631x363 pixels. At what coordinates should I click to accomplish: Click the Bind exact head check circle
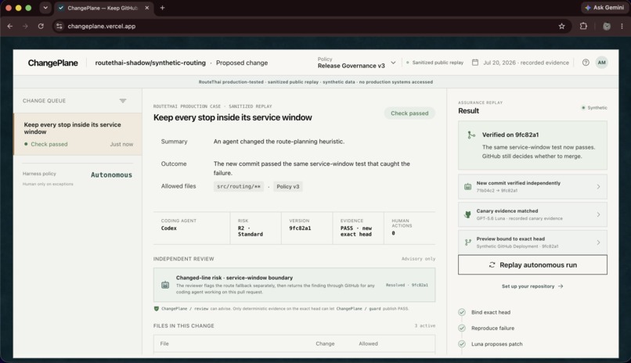click(462, 312)
